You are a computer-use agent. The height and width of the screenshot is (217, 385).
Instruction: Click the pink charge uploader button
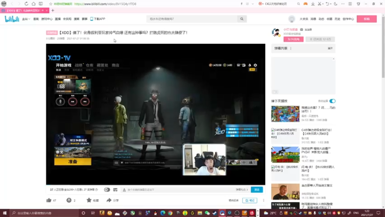(294, 39)
